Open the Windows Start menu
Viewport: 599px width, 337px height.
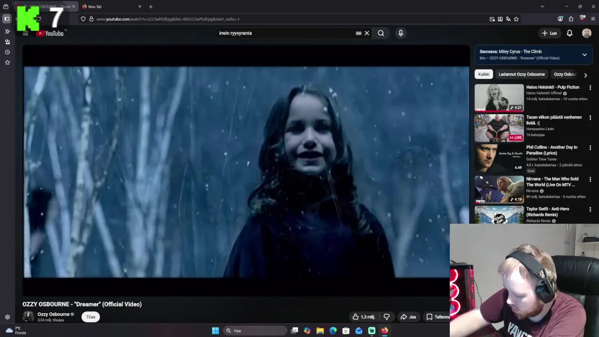click(x=215, y=331)
